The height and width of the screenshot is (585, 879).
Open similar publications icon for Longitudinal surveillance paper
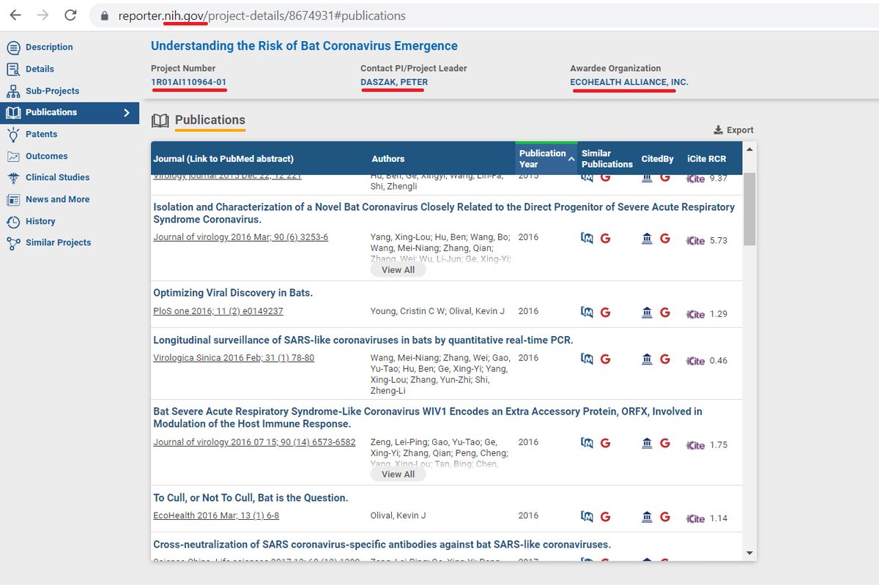[587, 359]
